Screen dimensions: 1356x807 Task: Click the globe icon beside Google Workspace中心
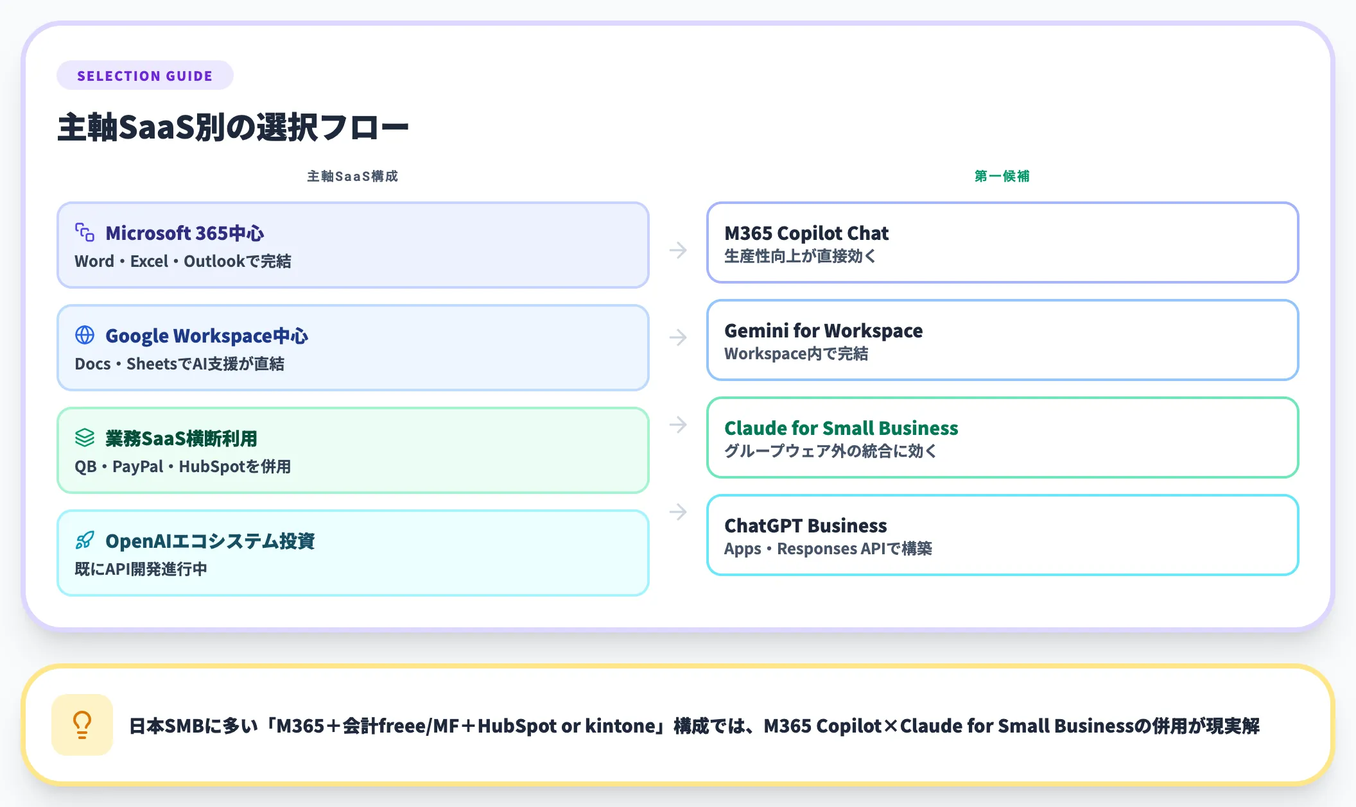pos(85,335)
